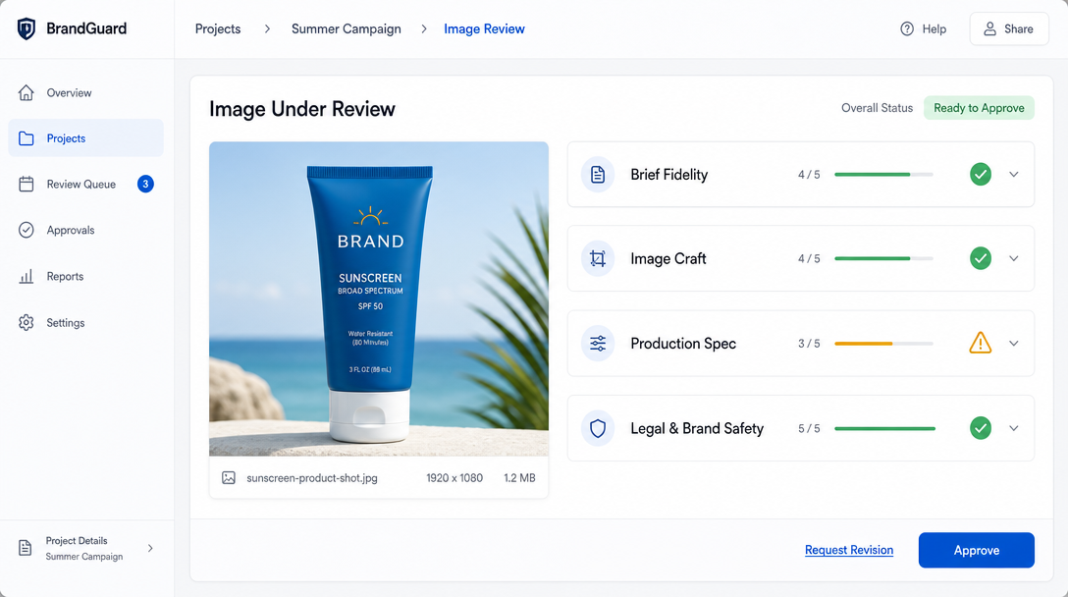Click the Share button
This screenshot has height=597, width=1068.
1009,28
